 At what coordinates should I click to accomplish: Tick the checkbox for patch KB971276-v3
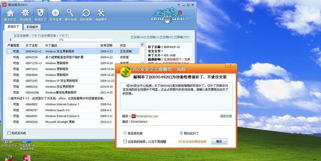pyautogui.click(x=9, y=63)
